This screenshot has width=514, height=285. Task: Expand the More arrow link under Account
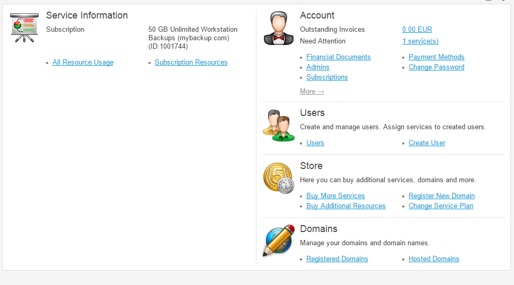(312, 92)
